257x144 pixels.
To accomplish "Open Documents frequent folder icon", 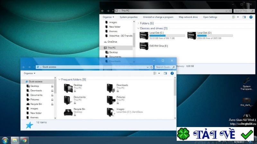I will (x=68, y=100).
